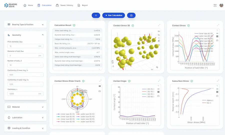The width and height of the screenshot is (225, 135).
Task: Expand Loading & Condition section
Action: coord(25,128)
